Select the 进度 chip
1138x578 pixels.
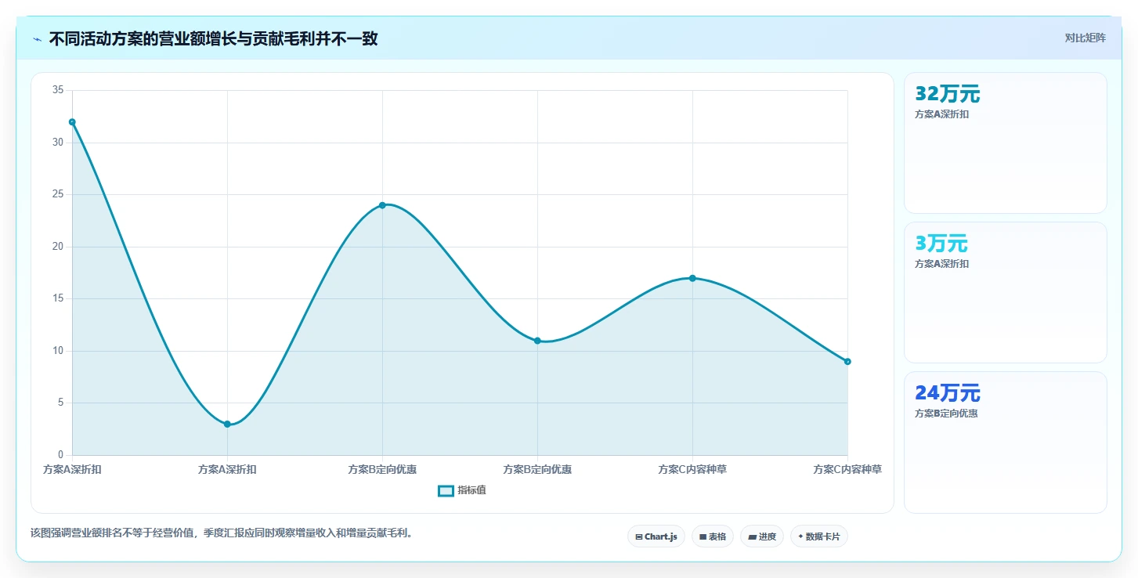coord(761,536)
